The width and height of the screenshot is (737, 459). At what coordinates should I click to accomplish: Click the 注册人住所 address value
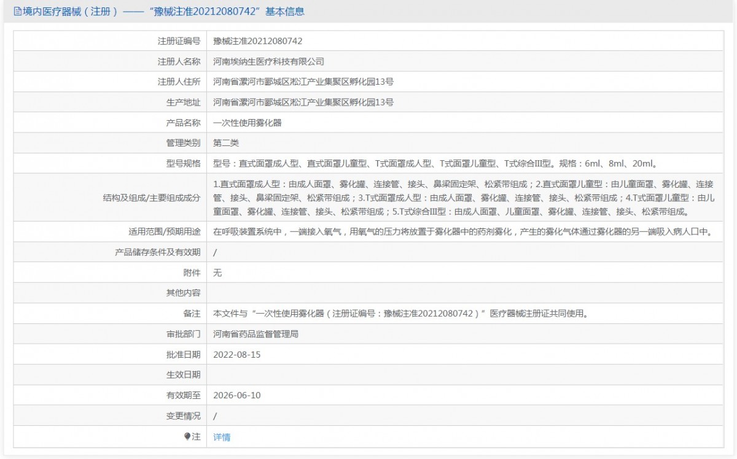[x=303, y=82]
